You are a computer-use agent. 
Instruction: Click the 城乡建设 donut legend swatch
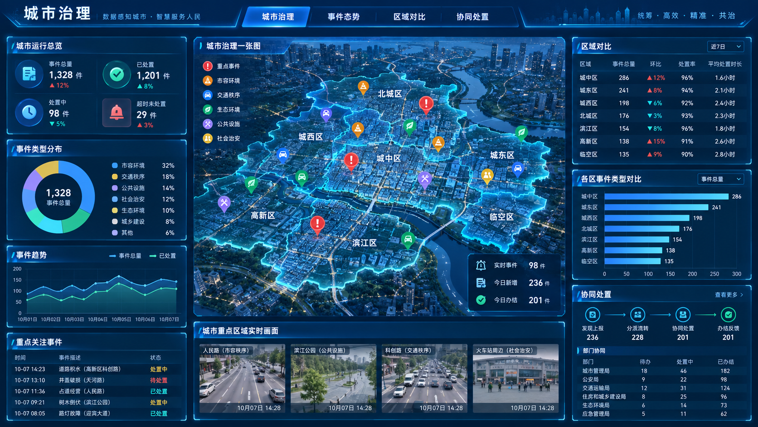[x=115, y=221]
